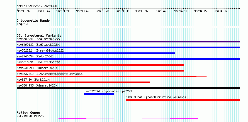
Task: Click the 90034.1k ruler tick label
Action: tap(181, 11)
